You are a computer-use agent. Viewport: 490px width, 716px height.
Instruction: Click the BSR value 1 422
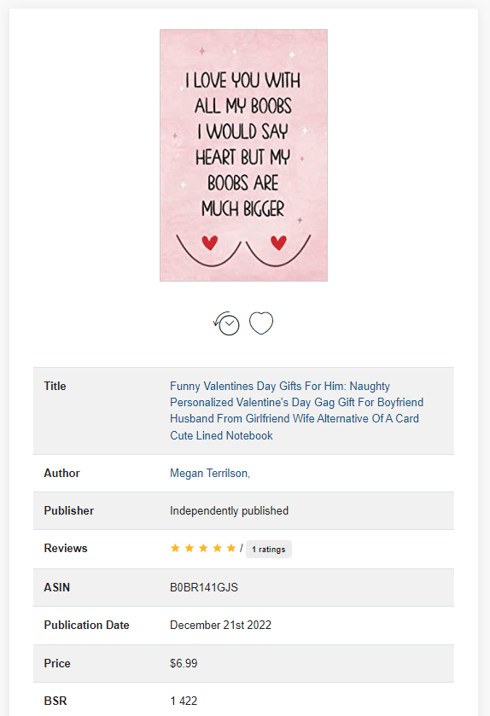point(184,701)
